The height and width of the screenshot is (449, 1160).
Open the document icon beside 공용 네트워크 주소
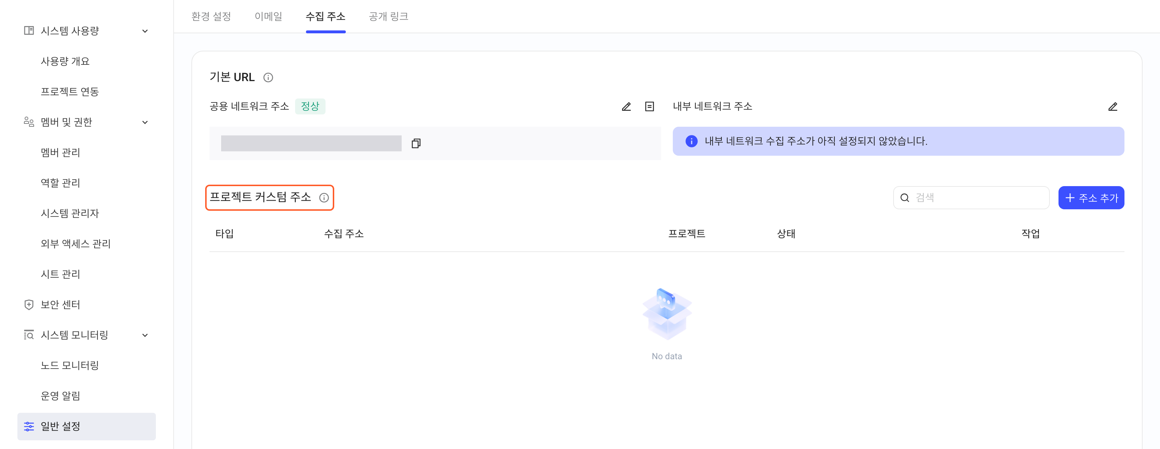click(649, 106)
